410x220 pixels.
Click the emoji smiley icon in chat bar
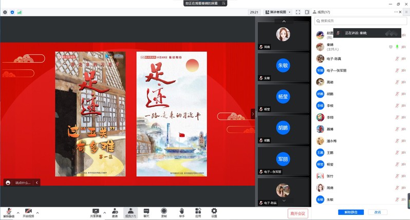[x=8, y=183]
